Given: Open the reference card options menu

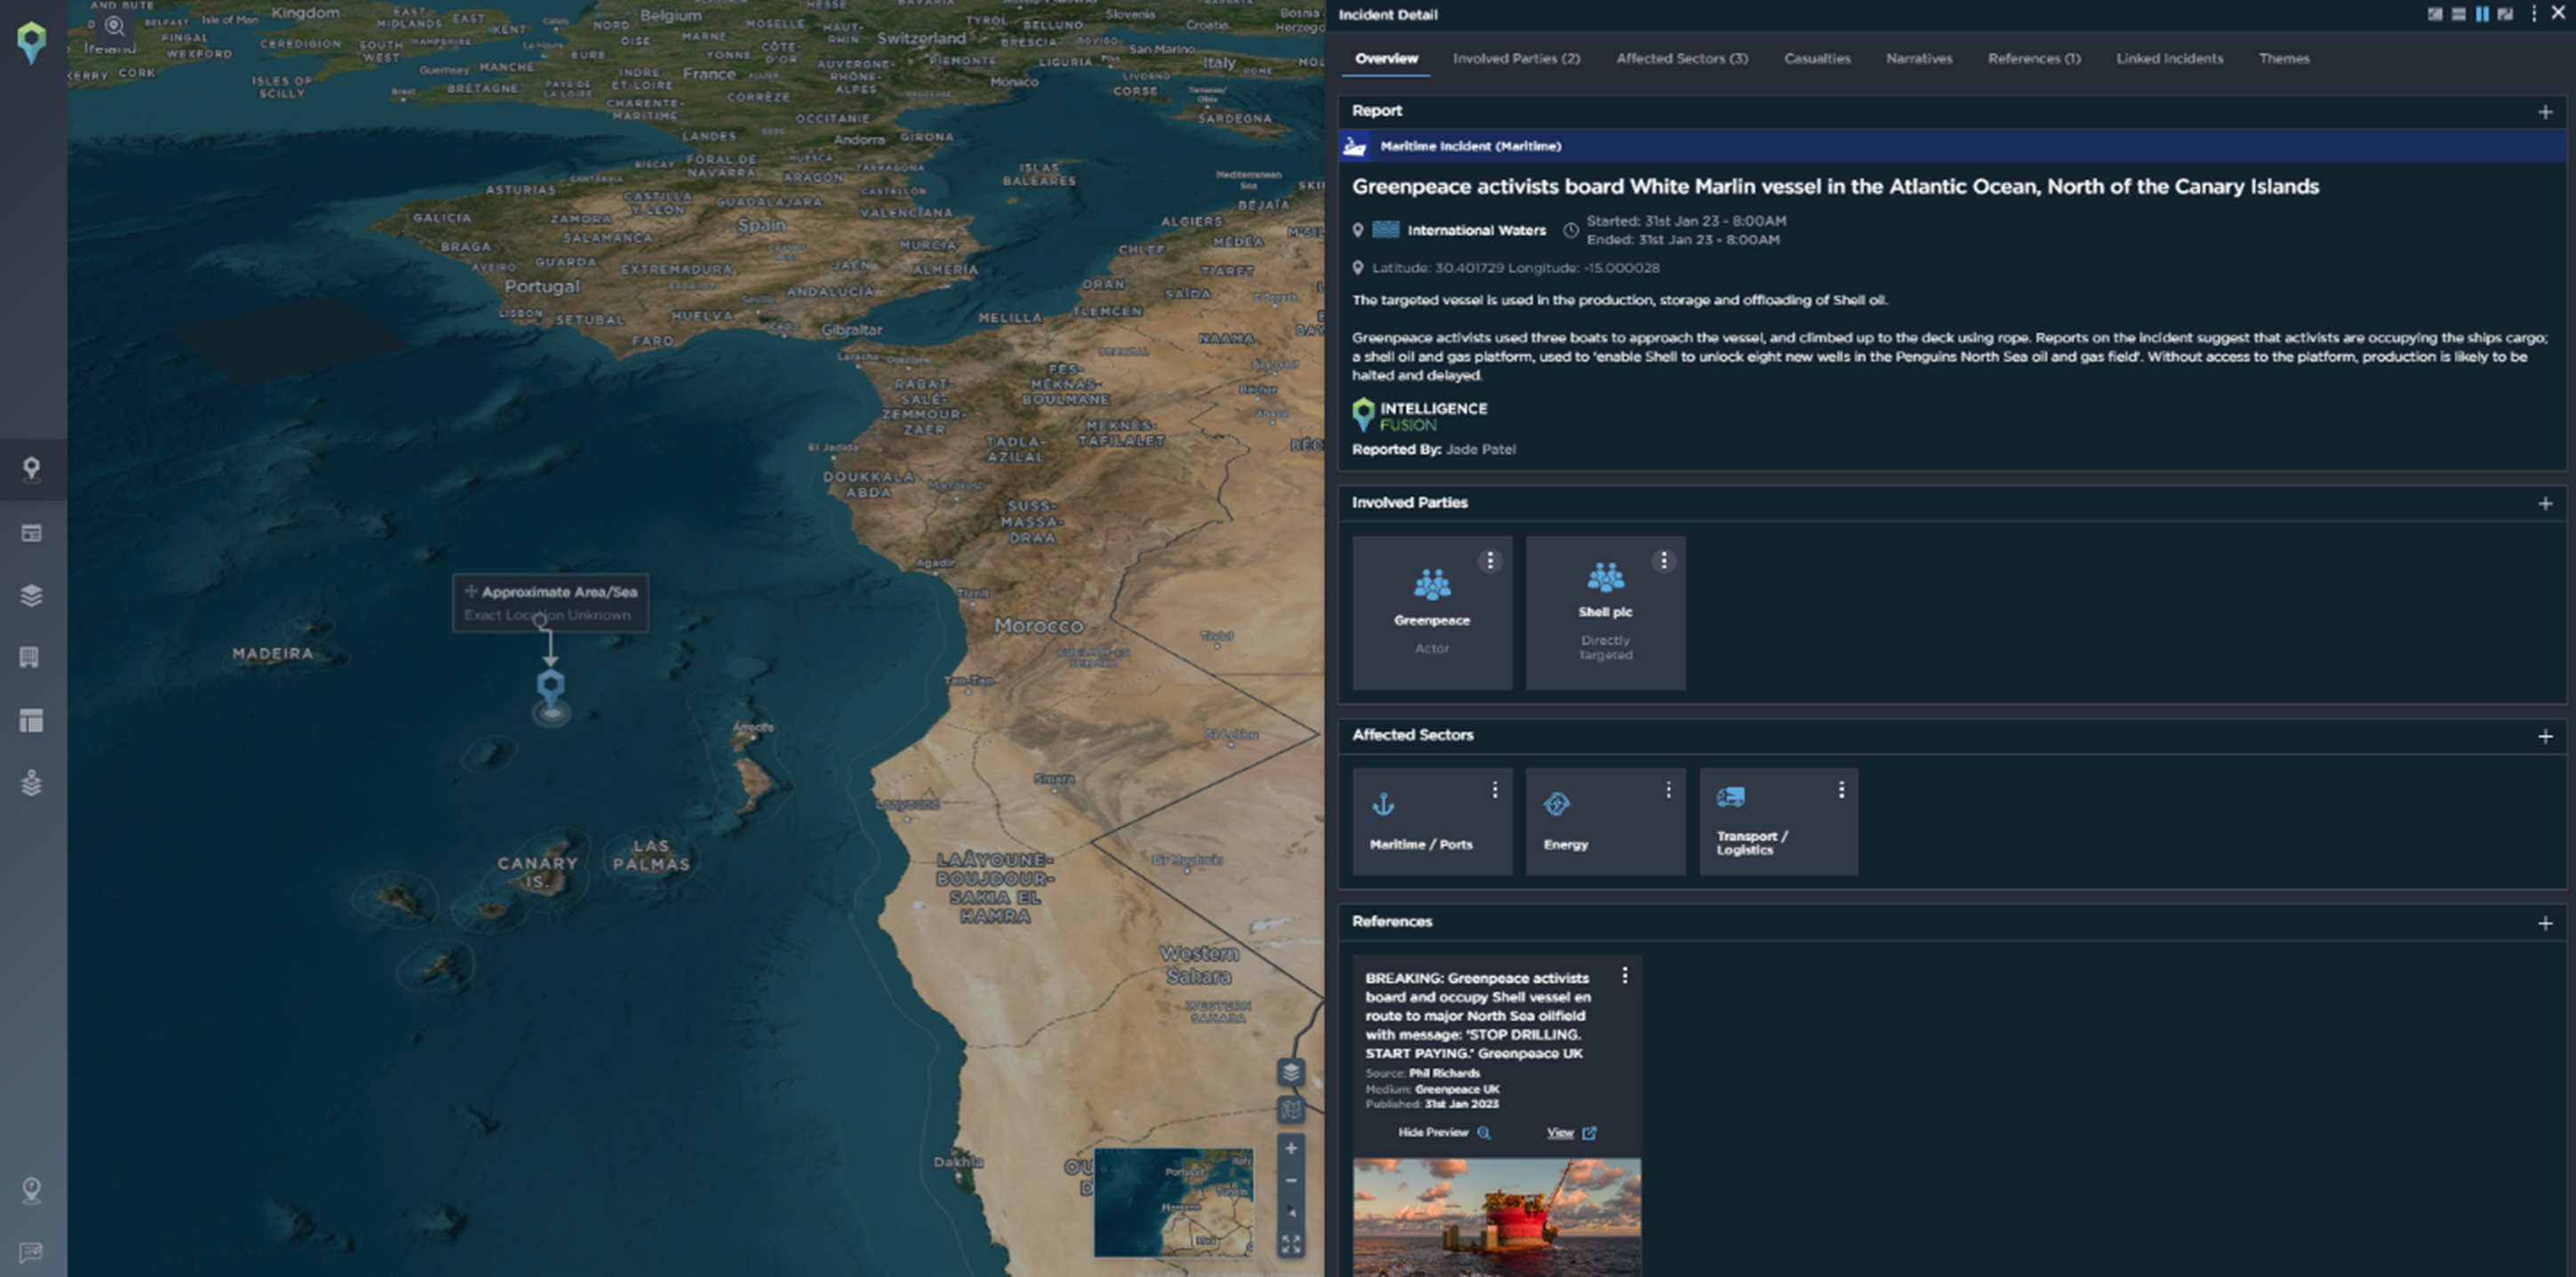Looking at the screenshot, I should [1625, 975].
